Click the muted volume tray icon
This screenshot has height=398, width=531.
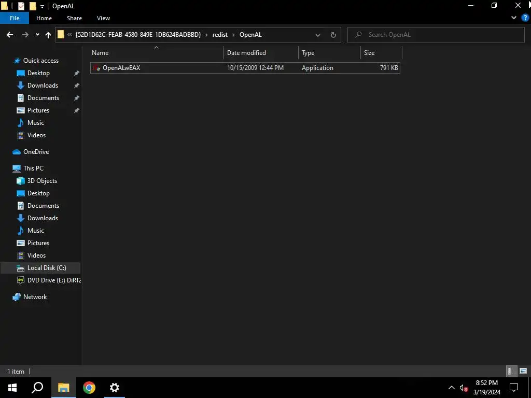(x=464, y=388)
